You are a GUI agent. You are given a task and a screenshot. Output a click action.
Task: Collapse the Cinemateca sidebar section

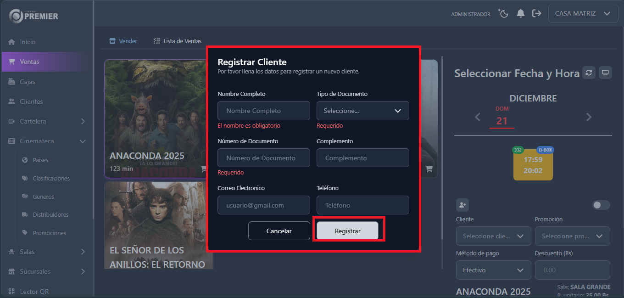pos(83,141)
